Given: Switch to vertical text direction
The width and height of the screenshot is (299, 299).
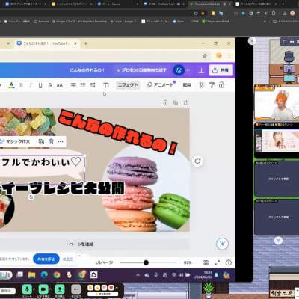Looking at the screenshot, I should click(x=106, y=85).
